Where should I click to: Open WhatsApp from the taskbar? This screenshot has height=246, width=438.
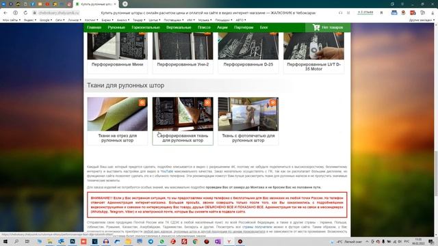(162, 241)
